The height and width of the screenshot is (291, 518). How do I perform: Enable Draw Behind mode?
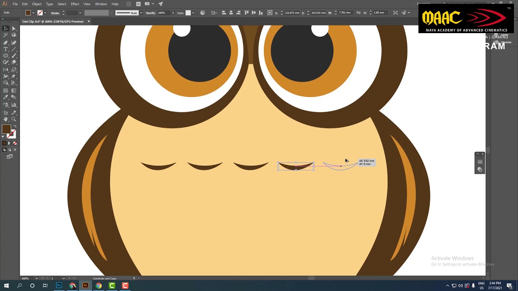coord(10,150)
